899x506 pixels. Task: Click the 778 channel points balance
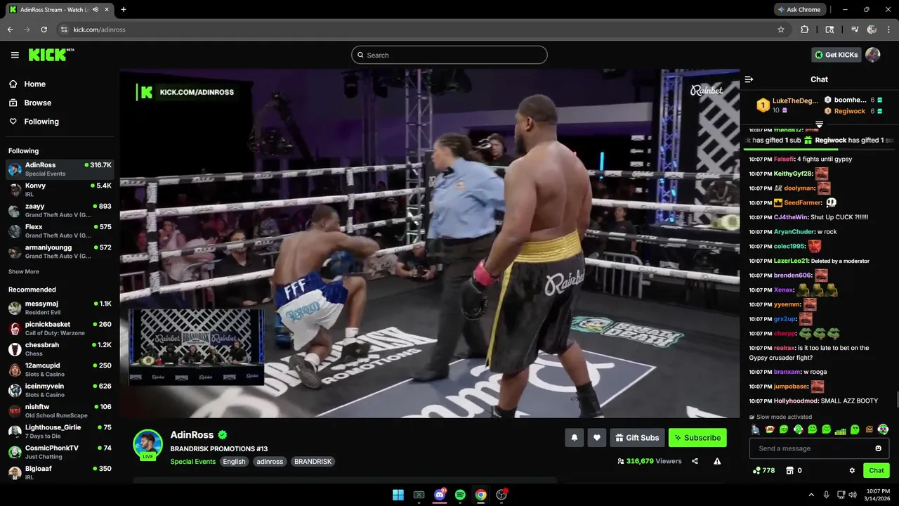(763, 470)
